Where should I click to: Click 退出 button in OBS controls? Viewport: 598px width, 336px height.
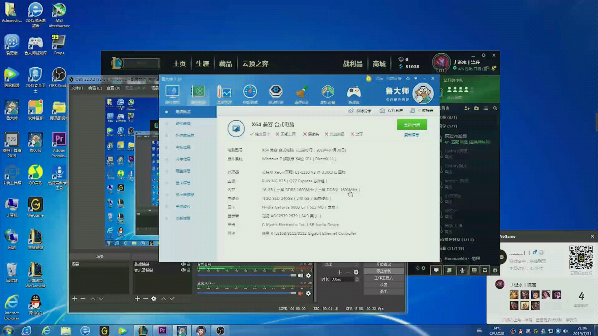coord(384,292)
